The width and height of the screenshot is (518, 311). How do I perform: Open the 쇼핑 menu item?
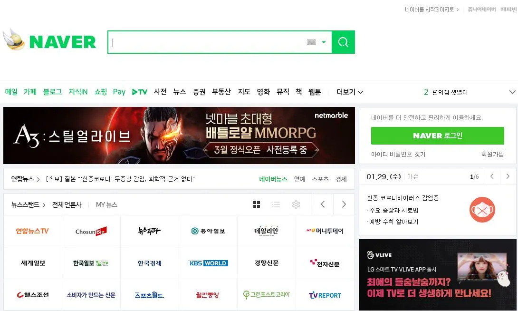coord(100,92)
